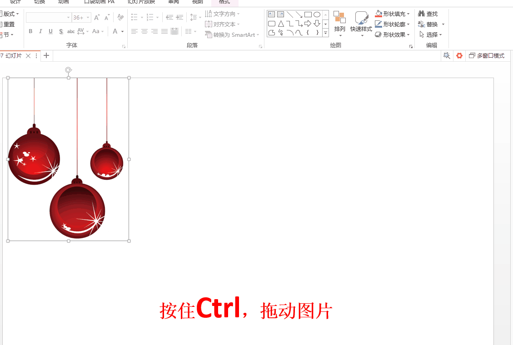This screenshot has height=345, width=513.
Task: Add new document tab with plus
Action: pyautogui.click(x=46, y=55)
